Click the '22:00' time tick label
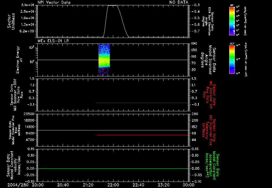Viewport: 272px width, 188px height. coord(113,185)
